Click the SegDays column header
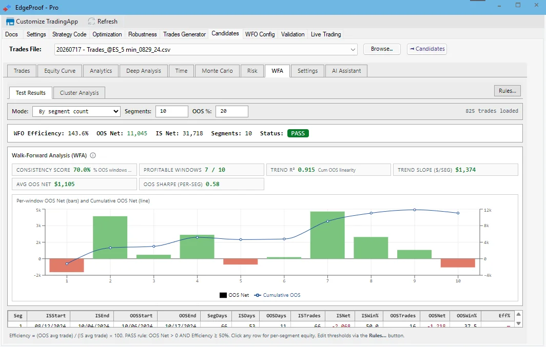The image size is (546, 347). pyautogui.click(x=217, y=316)
